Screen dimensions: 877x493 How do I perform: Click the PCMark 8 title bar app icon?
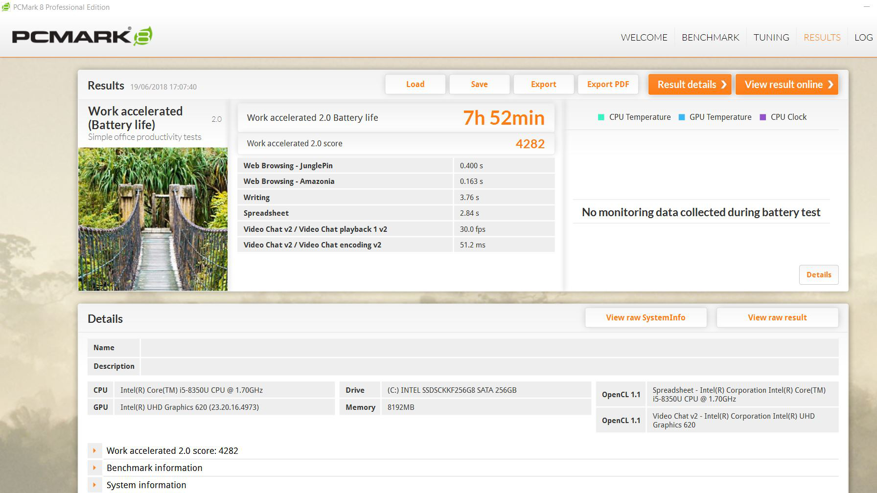pyautogui.click(x=5, y=7)
